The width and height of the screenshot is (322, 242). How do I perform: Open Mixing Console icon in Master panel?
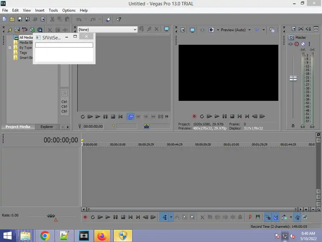316,29
